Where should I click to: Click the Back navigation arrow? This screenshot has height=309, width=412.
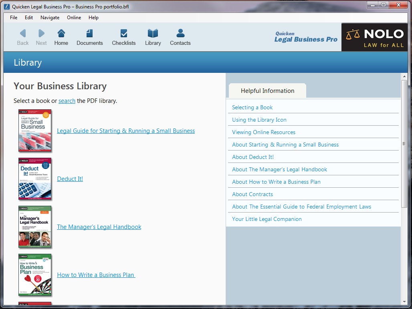coord(22,36)
